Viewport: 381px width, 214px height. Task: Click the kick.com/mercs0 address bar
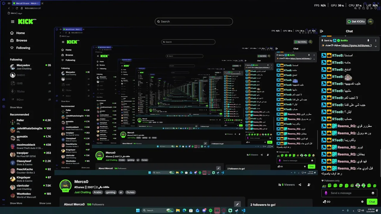point(33,8)
